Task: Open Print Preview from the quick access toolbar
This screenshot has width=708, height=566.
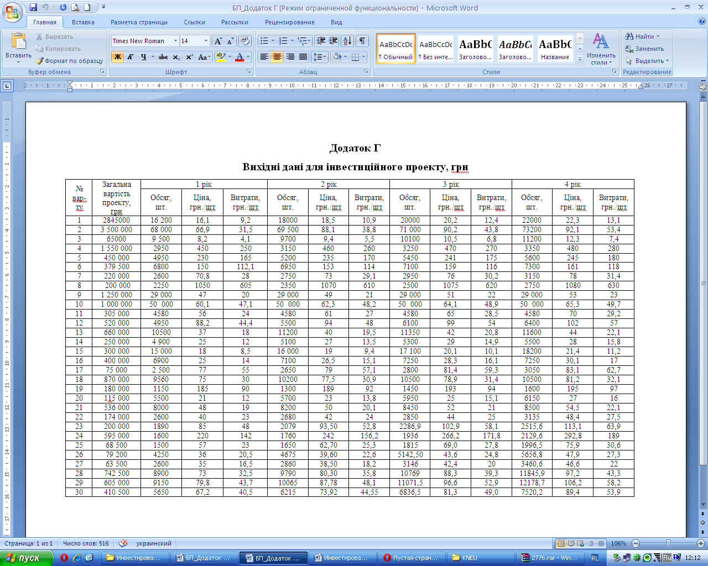Action: pyautogui.click(x=75, y=7)
